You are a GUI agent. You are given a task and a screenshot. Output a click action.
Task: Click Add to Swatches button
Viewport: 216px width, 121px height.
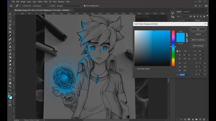click(x=198, y=40)
